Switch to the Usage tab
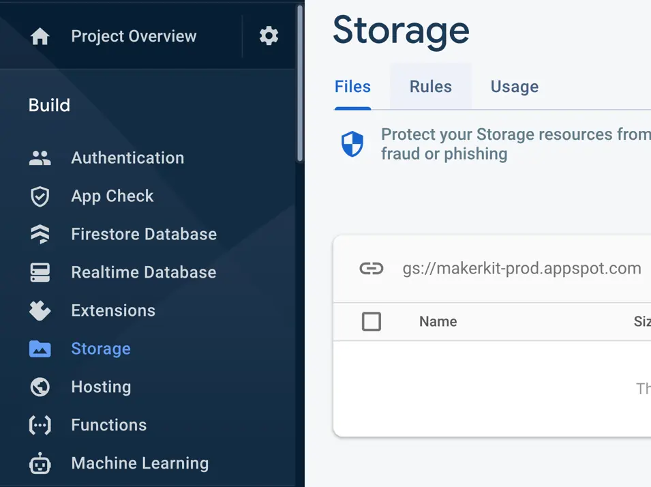 [x=514, y=87]
